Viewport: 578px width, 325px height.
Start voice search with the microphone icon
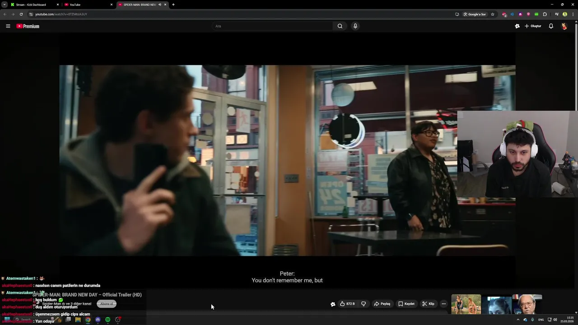(x=355, y=26)
